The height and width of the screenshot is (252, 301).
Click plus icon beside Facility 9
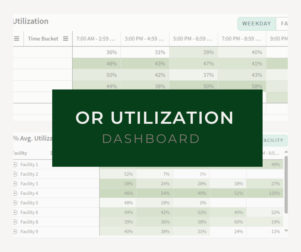coord(15,232)
